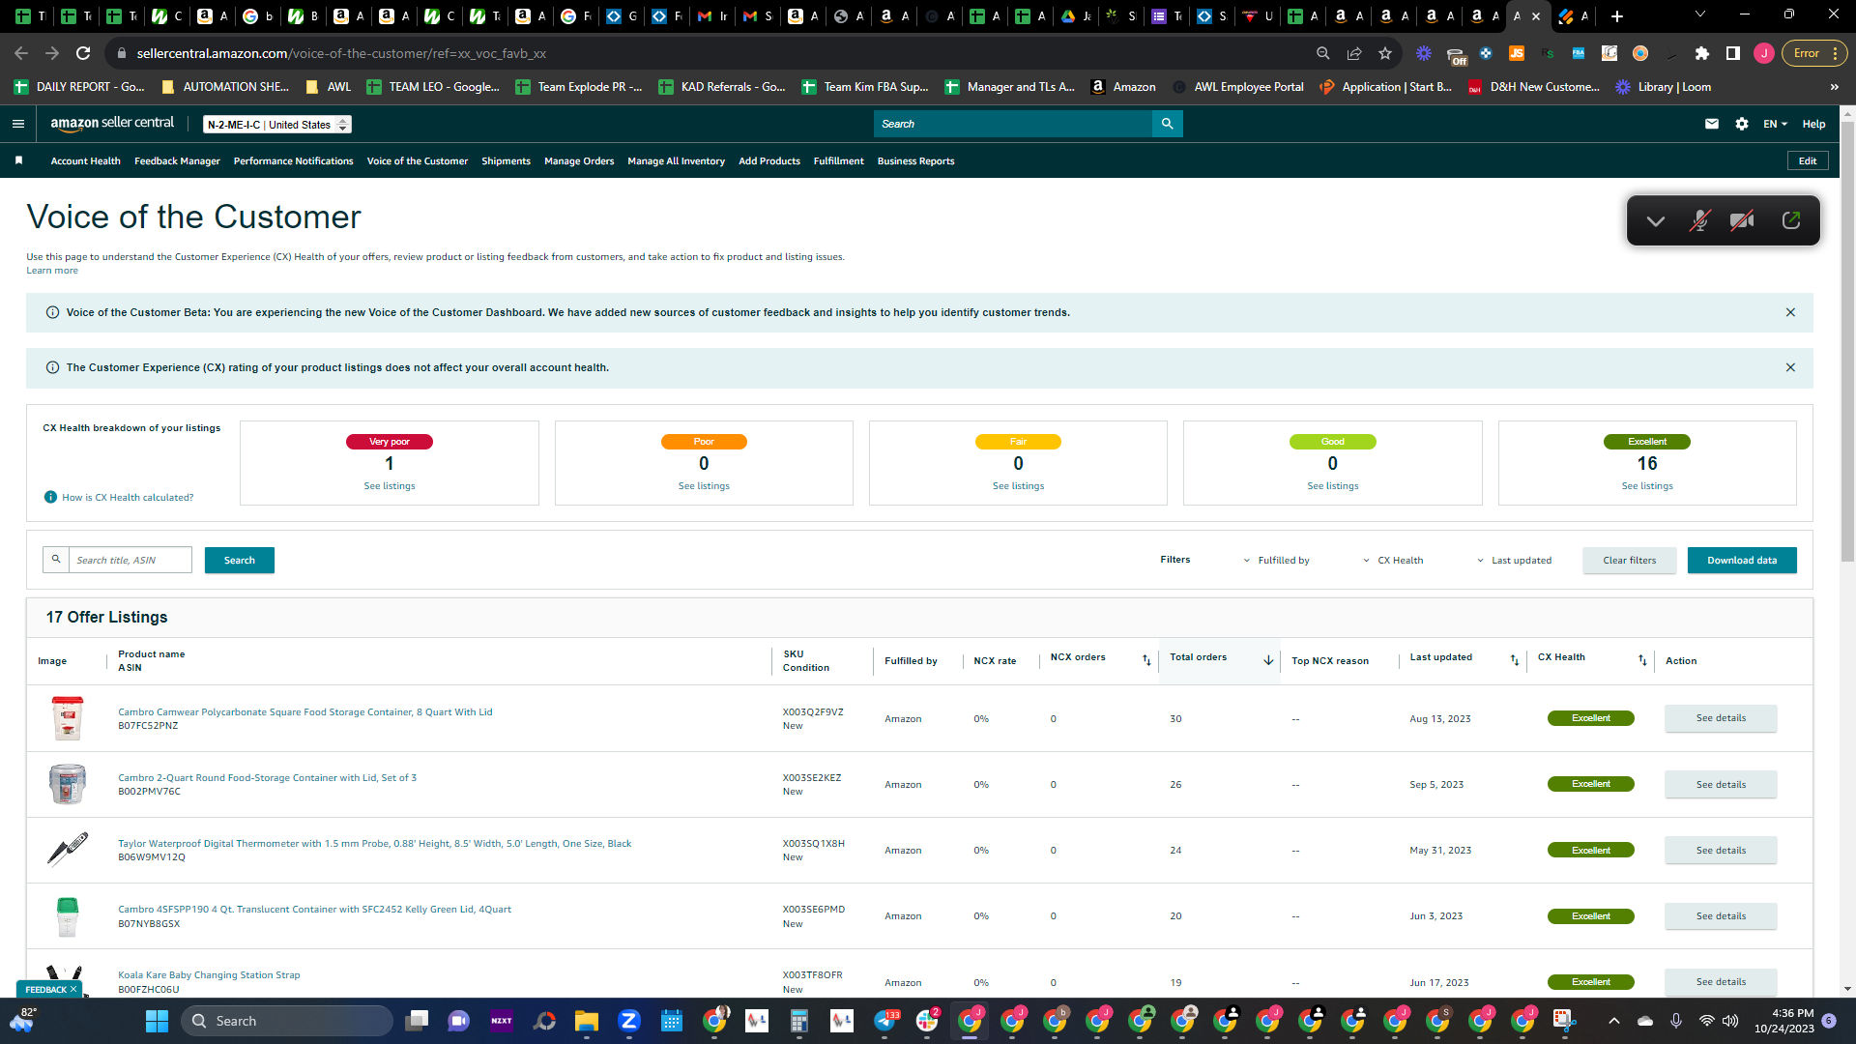Open See details for Taylor Waterproof Digital Thermometer
Screen dimensions: 1856x1044
(x=1721, y=851)
